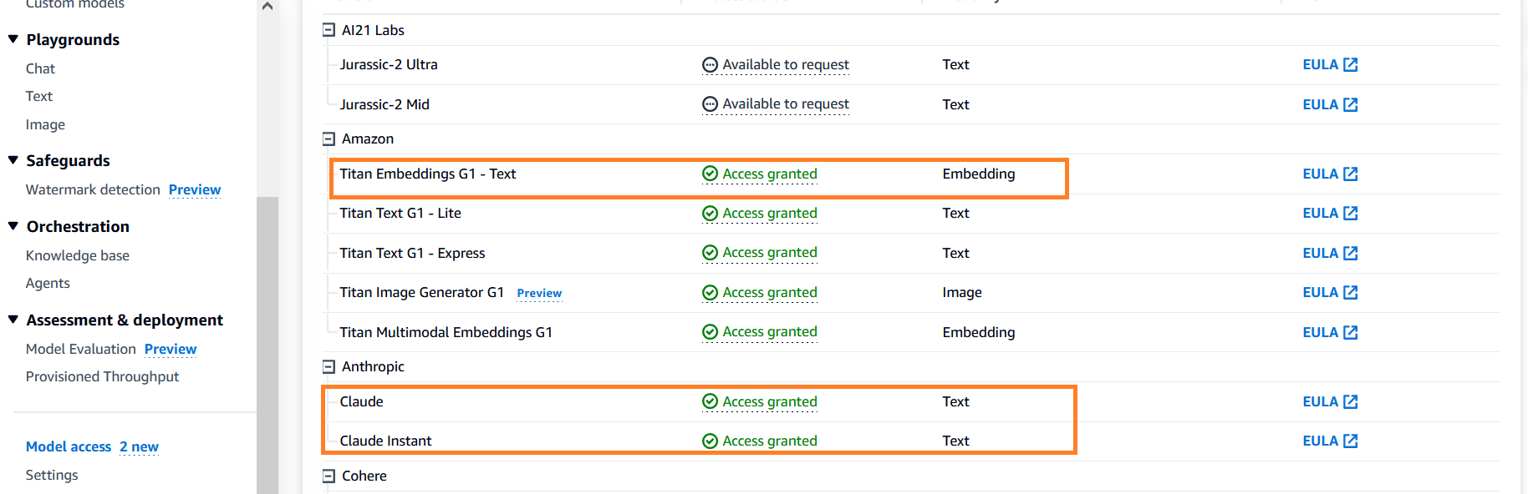Click Access granted checkmark icon for Titan Text G1 - Lite
1528x494 pixels.
(x=710, y=213)
